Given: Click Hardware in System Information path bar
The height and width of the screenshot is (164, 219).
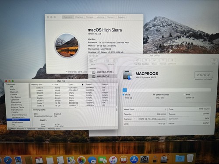Looking at the screenshot, I should (31, 129).
